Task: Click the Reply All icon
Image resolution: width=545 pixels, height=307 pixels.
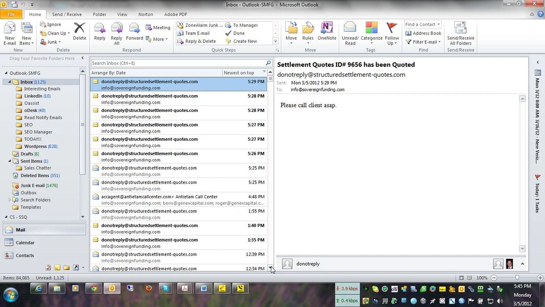Action: [117, 33]
